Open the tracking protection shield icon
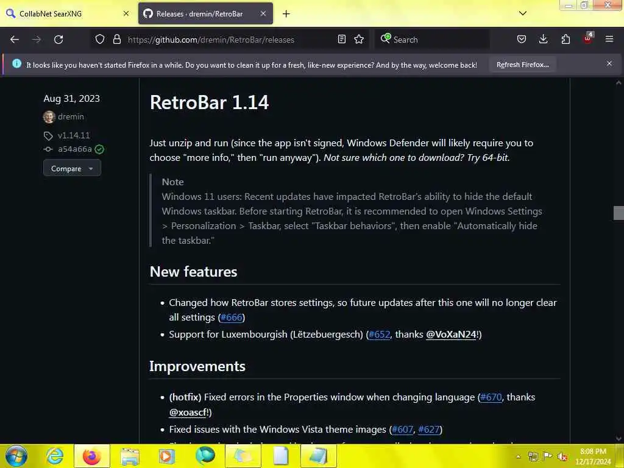Image resolution: width=624 pixels, height=468 pixels. (x=100, y=40)
